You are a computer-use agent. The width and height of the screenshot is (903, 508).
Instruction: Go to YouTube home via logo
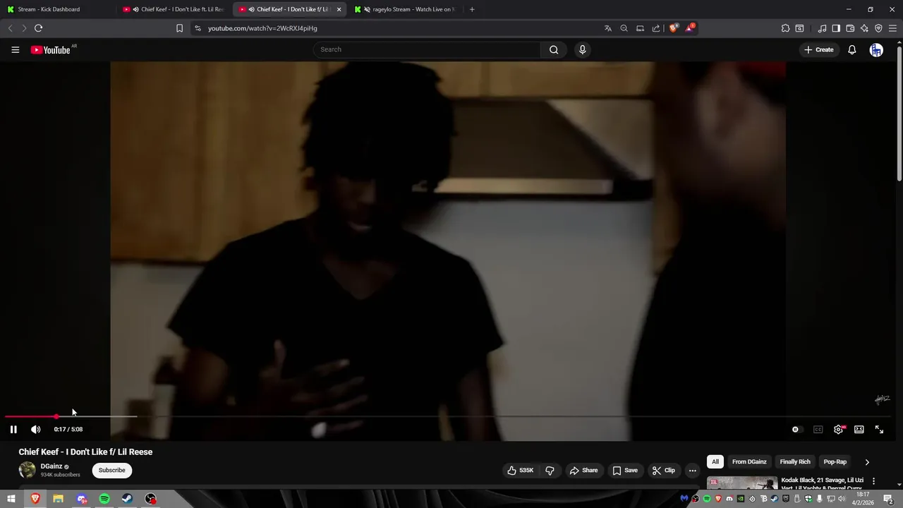point(51,49)
